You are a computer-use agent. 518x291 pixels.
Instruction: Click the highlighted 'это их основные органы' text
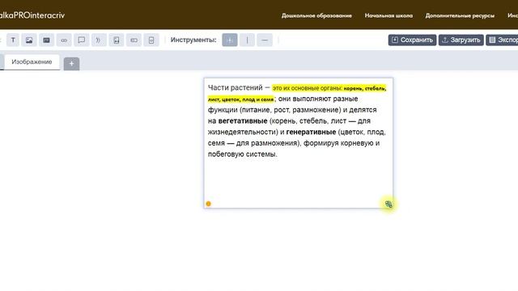307,88
